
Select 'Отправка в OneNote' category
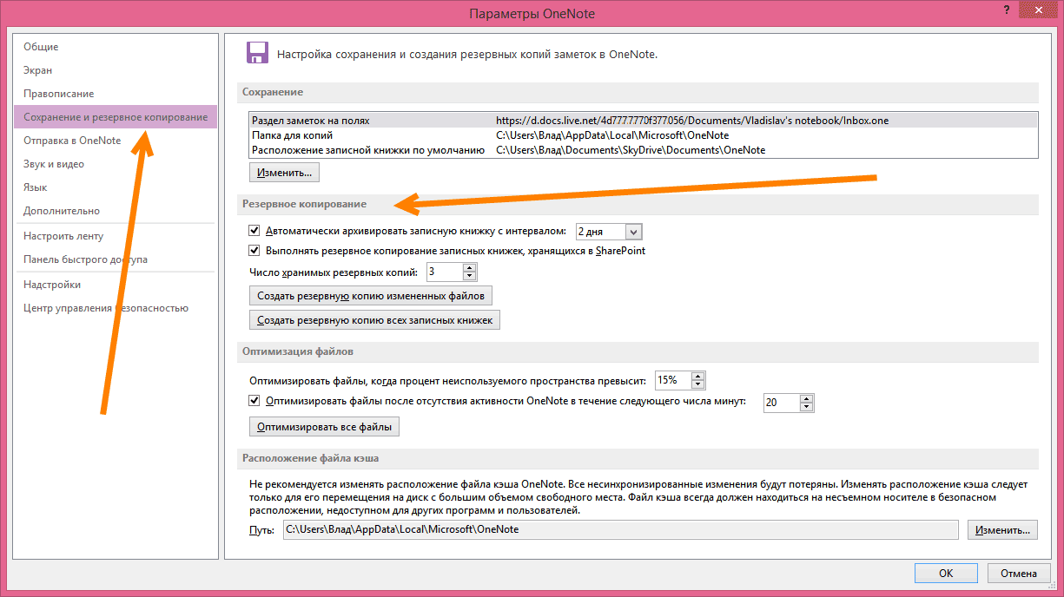point(72,141)
